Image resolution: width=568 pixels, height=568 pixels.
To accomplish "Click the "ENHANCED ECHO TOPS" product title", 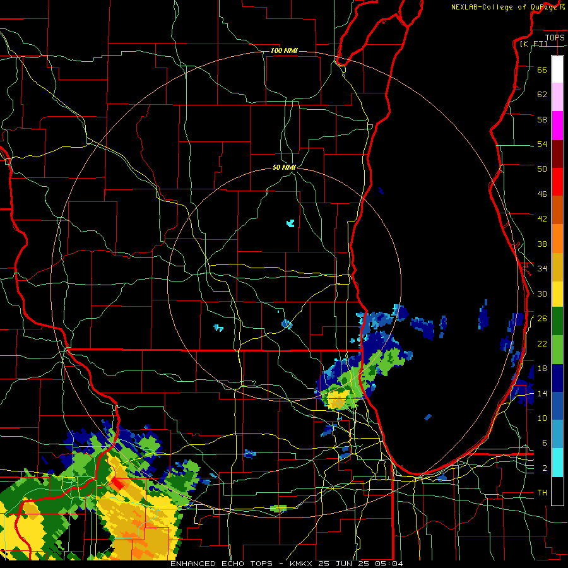I will point(222,564).
